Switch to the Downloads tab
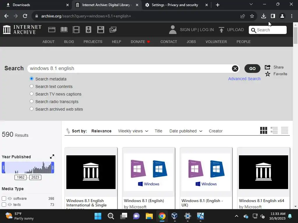Screen dimensions: 298x223 coord(36,5)
